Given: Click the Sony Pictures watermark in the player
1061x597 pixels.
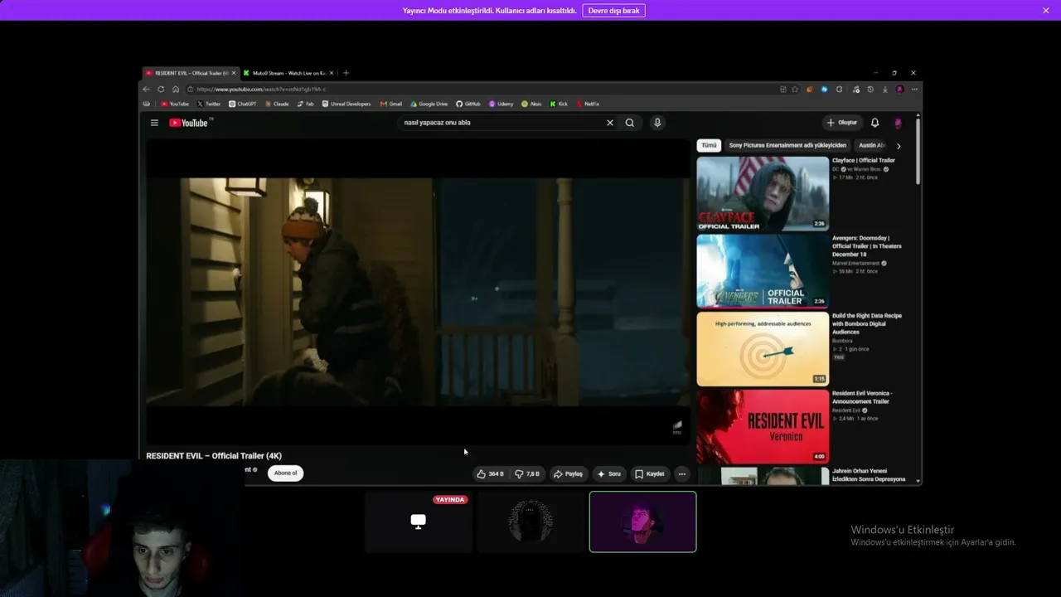Looking at the screenshot, I should (677, 428).
